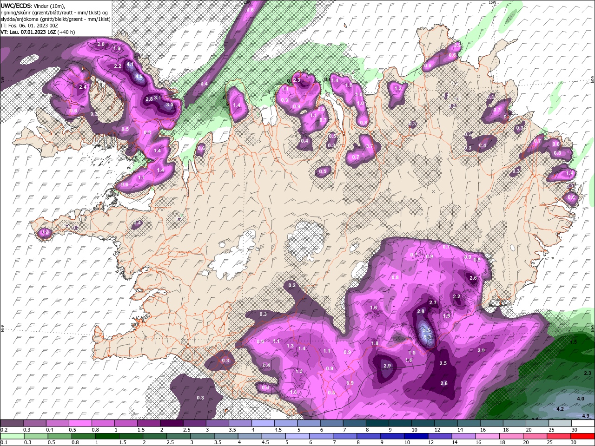Pick the dark purple 2 swatch in the top legend row

171,423
